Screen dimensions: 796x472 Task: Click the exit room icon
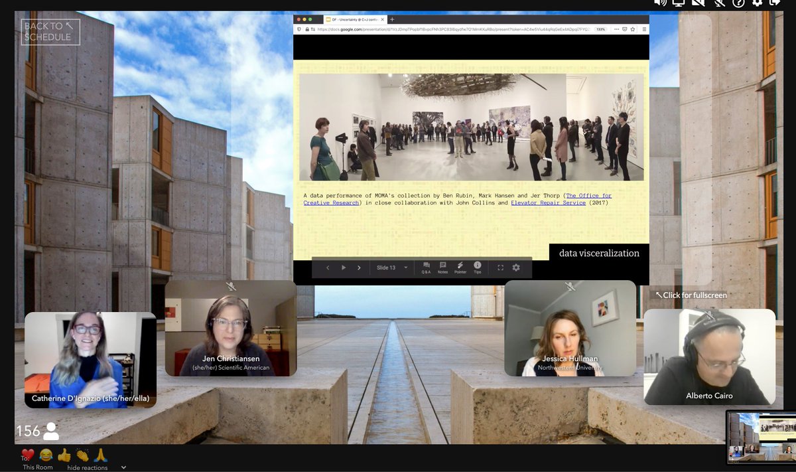(x=775, y=3)
